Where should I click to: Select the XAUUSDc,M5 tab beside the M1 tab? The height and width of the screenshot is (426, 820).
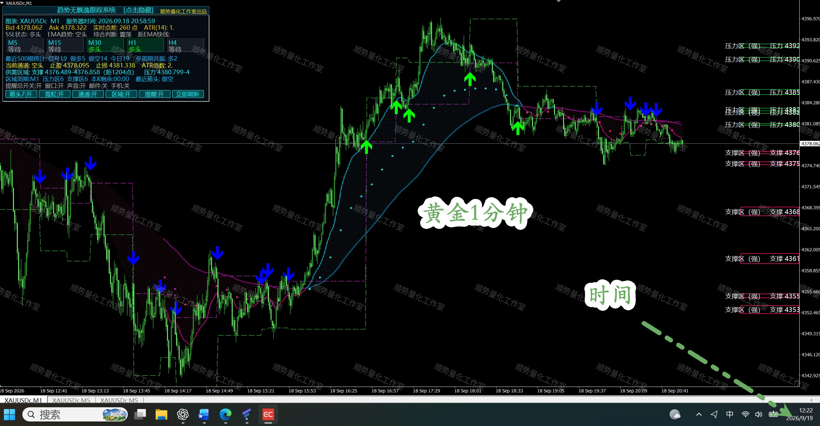[71, 400]
